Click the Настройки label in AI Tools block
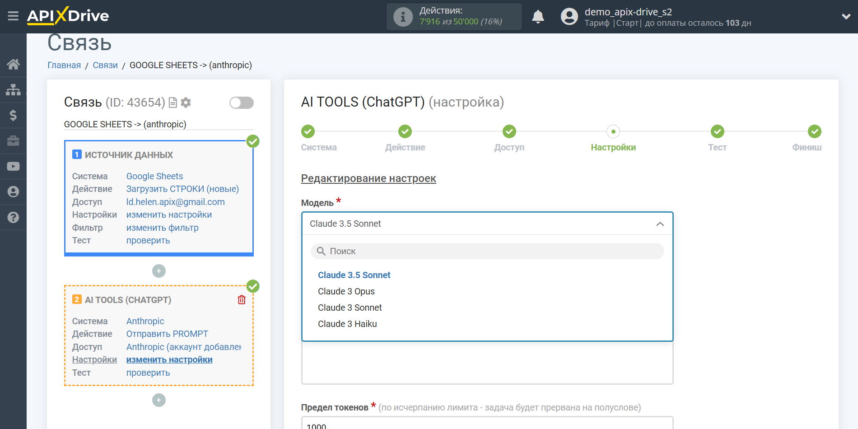Image resolution: width=858 pixels, height=429 pixels. point(94,359)
